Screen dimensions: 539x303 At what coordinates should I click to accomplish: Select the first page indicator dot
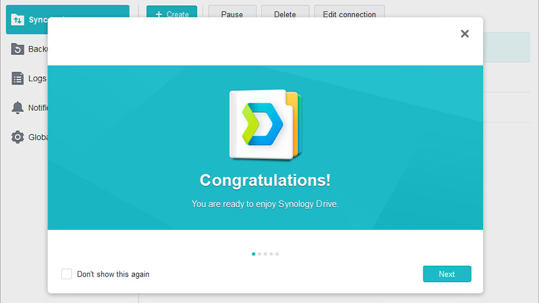point(253,254)
